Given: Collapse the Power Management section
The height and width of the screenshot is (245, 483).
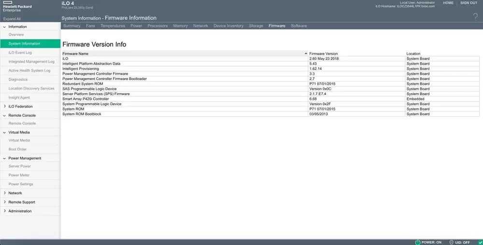Looking at the screenshot, I should pyautogui.click(x=4, y=158).
